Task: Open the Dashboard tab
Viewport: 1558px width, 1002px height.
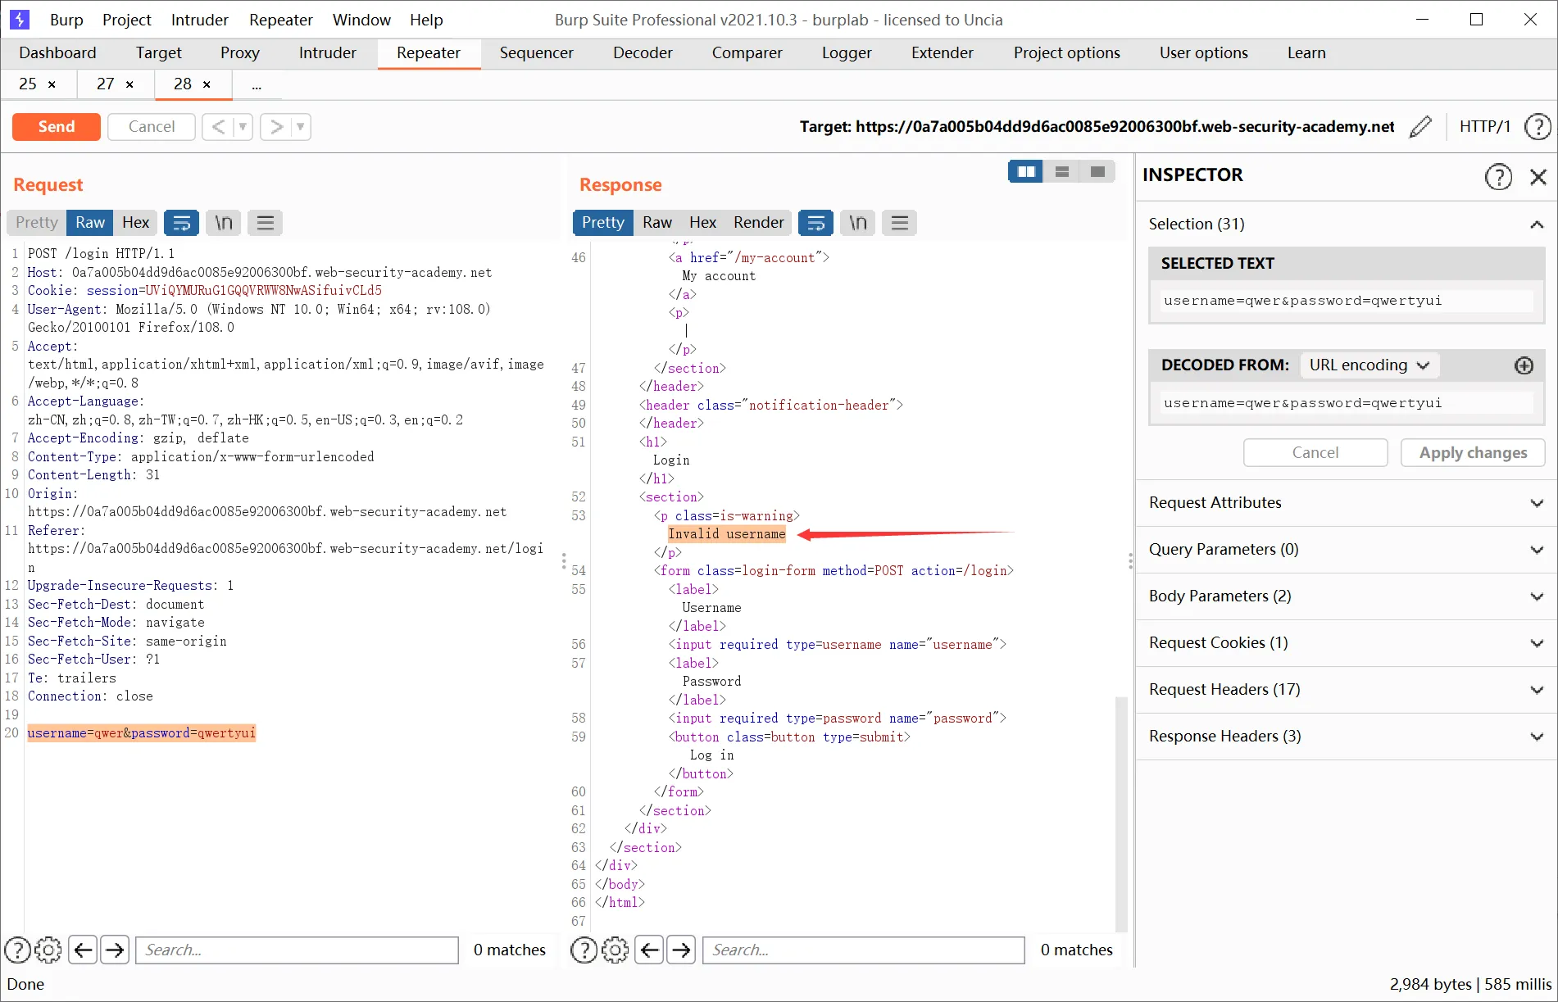Action: tap(57, 53)
